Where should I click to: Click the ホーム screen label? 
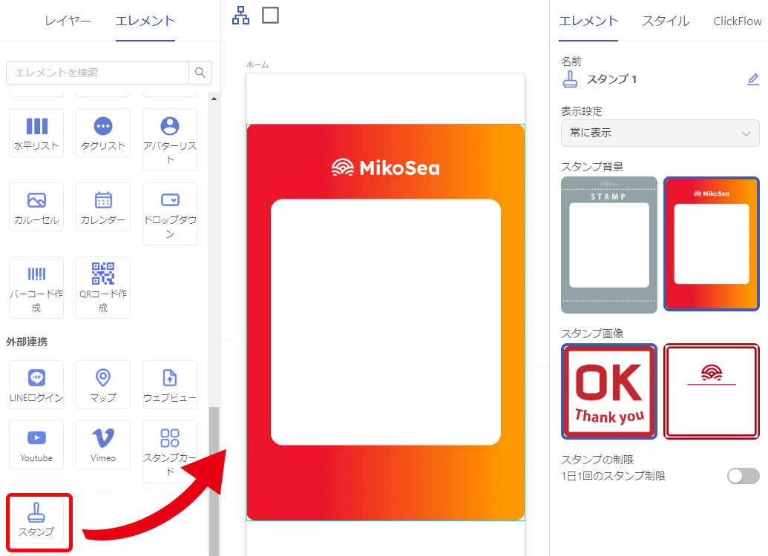257,64
